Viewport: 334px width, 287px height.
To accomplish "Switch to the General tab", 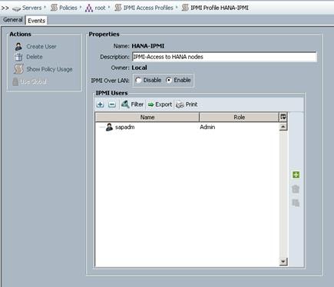I will [13, 20].
